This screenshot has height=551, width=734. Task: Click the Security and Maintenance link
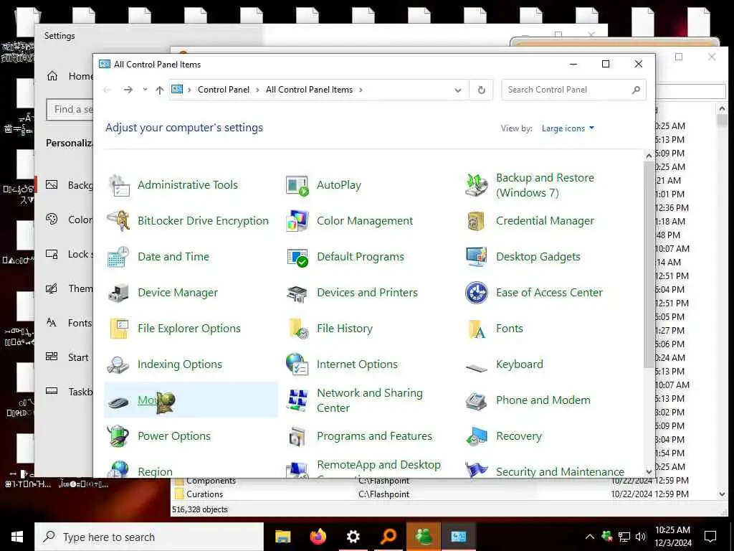point(560,472)
